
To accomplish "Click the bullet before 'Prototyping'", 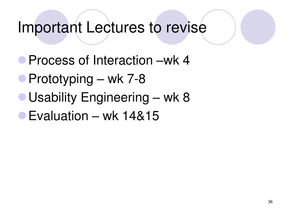I will [x=22, y=79].
